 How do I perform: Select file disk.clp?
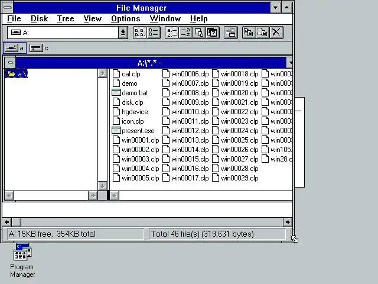pyautogui.click(x=128, y=102)
